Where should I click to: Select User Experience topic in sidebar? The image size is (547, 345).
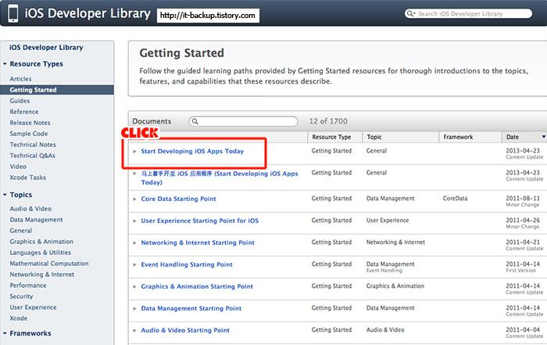pyautogui.click(x=33, y=307)
